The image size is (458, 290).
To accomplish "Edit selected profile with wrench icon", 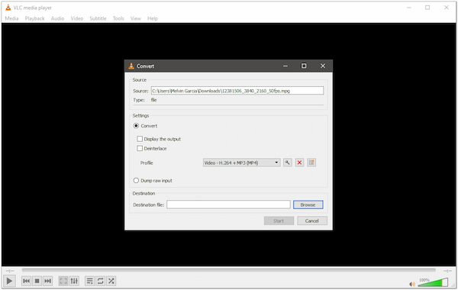I will [288, 163].
